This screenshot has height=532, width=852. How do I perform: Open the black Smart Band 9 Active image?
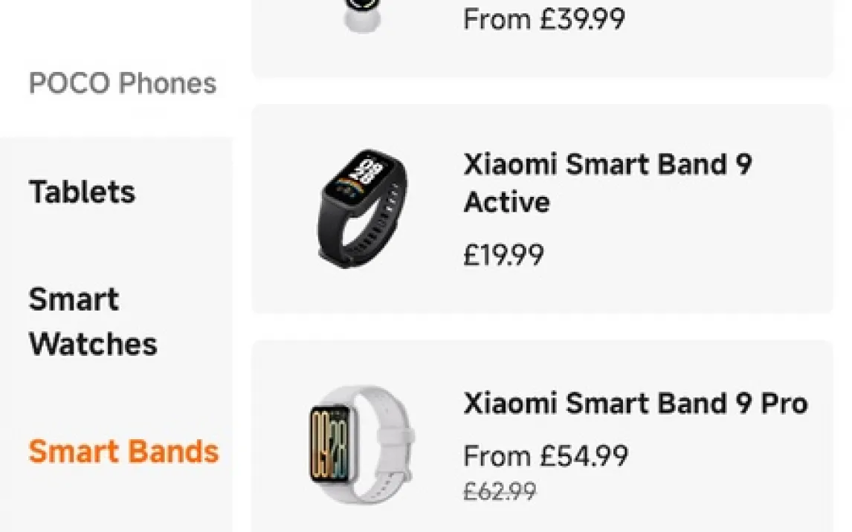click(364, 209)
